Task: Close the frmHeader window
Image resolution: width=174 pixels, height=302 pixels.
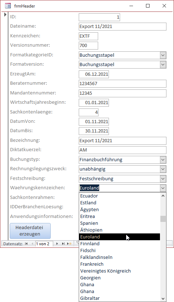Action: (164, 6)
